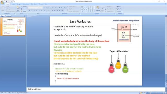Click the notes field to add notes

pos(96,89)
